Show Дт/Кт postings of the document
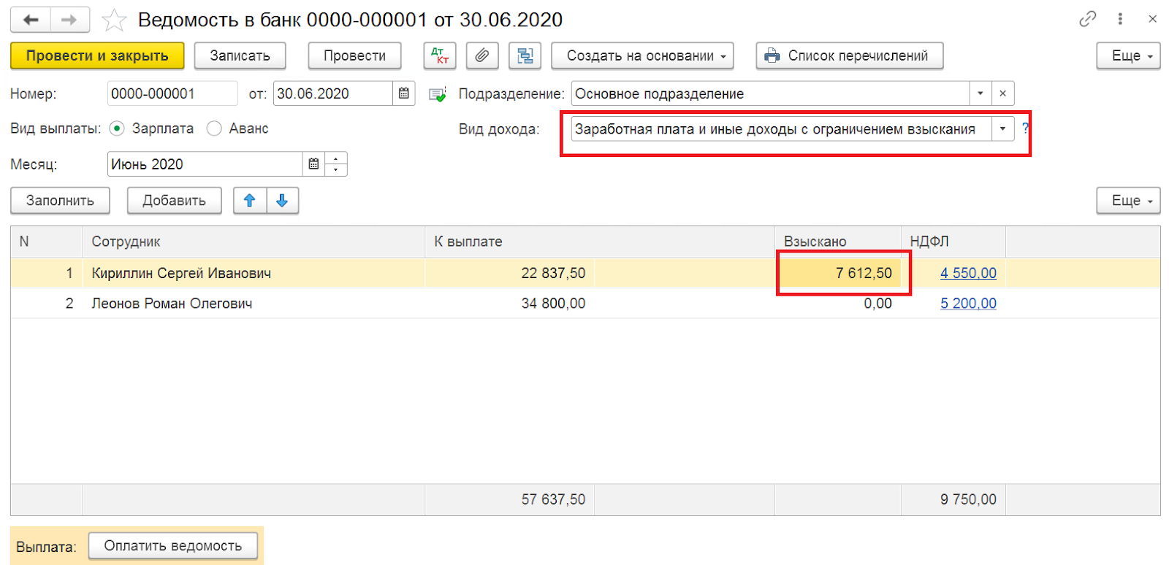1169x565 pixels. click(x=440, y=55)
